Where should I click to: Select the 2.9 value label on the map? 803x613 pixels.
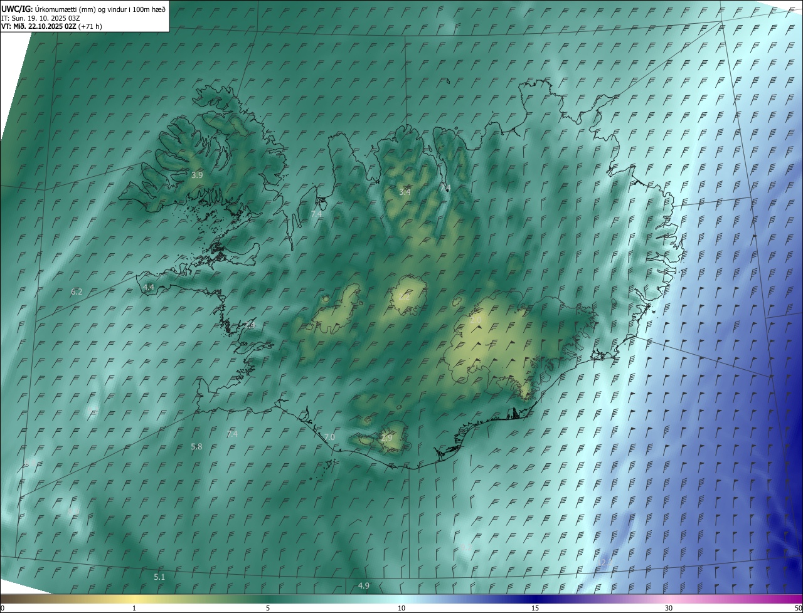[386, 437]
